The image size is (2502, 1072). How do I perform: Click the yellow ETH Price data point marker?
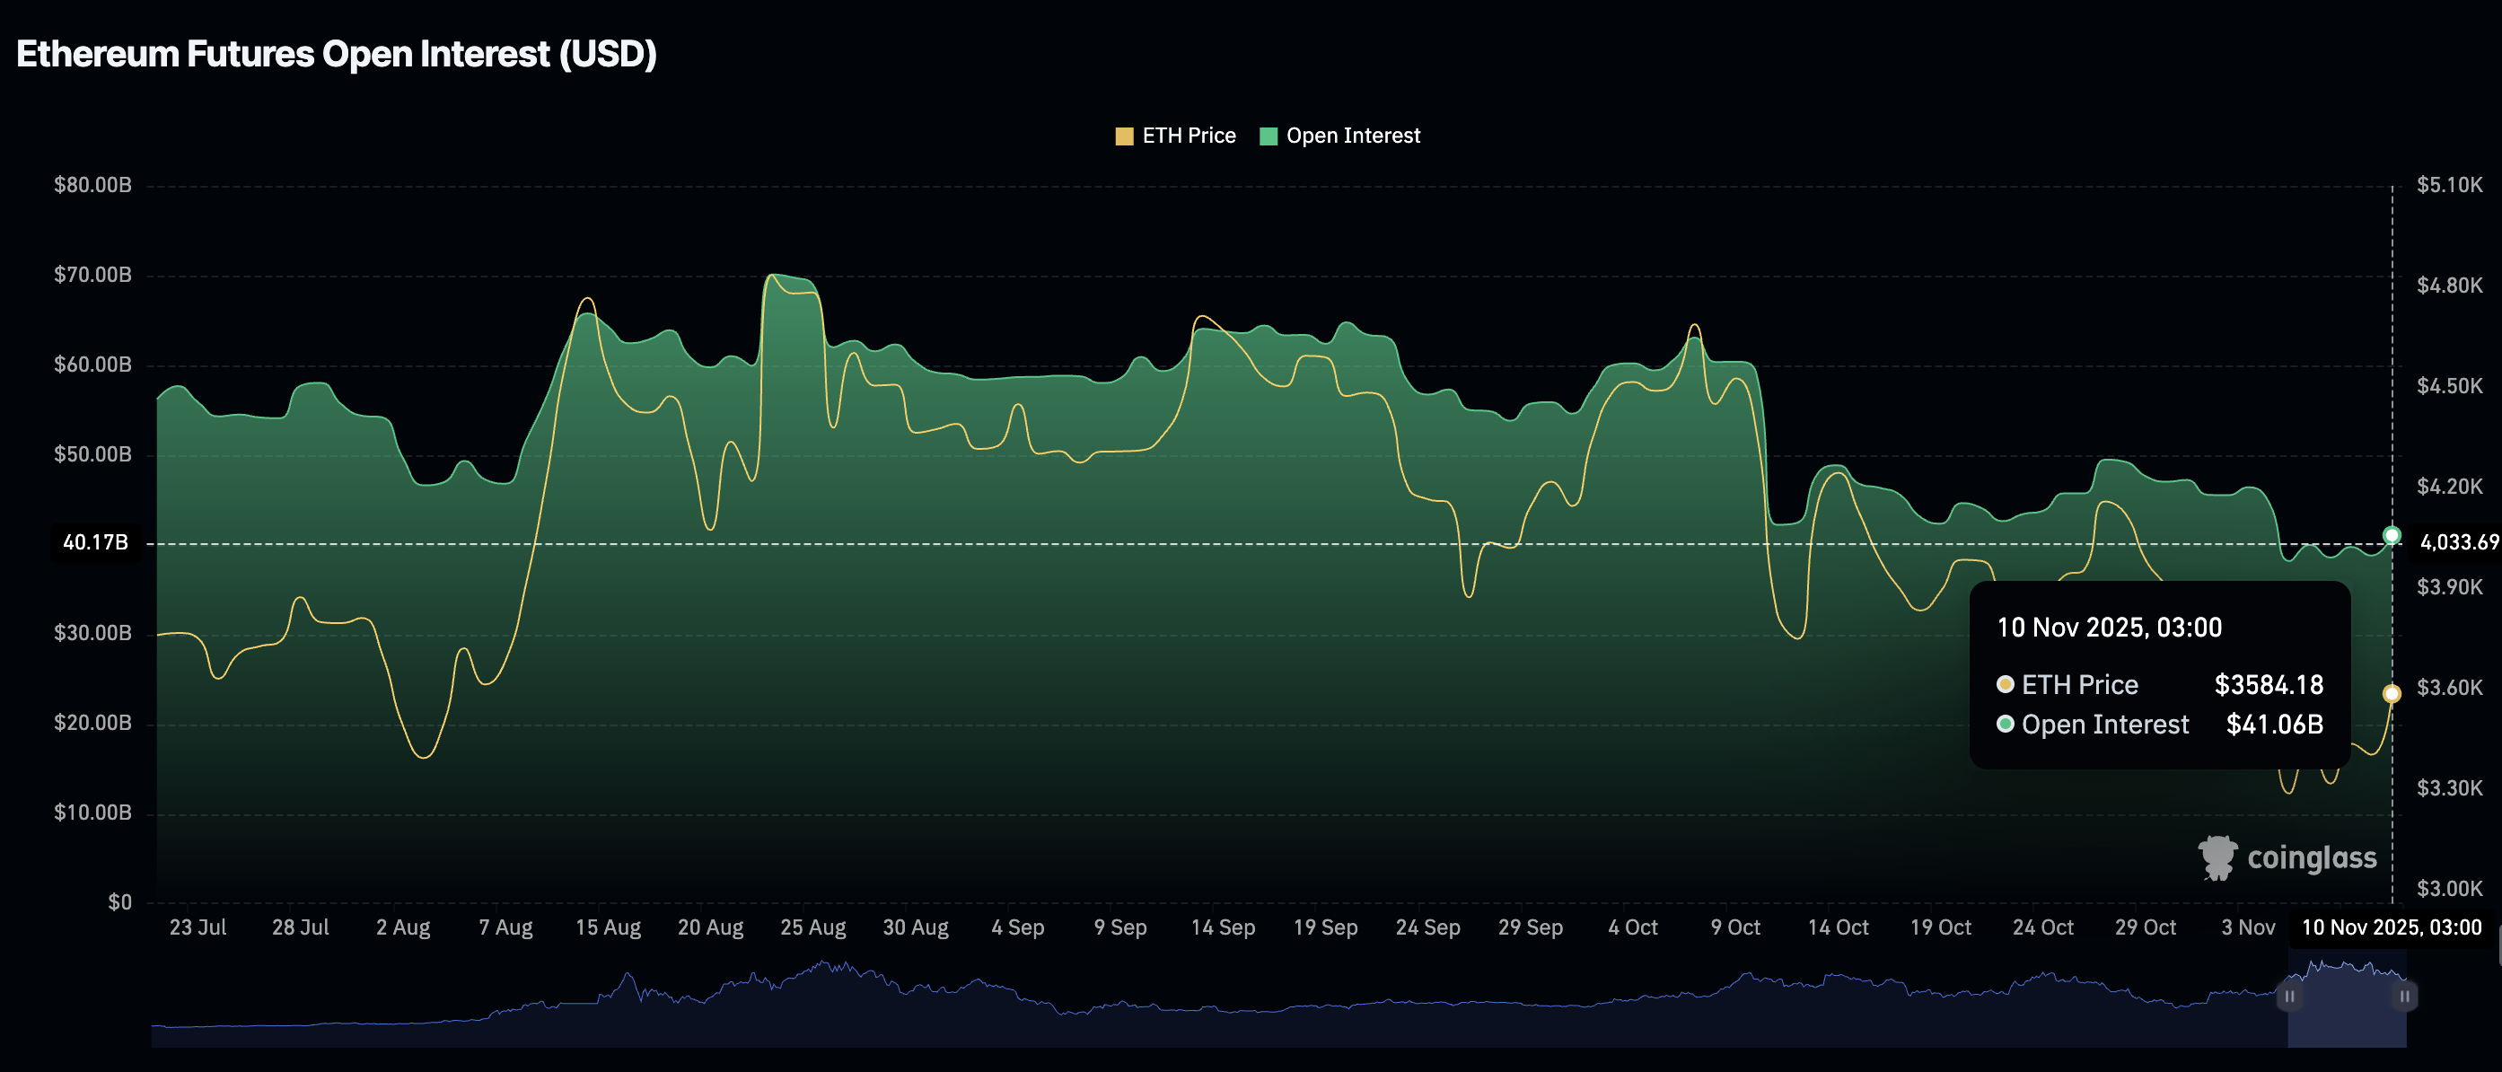2392,693
